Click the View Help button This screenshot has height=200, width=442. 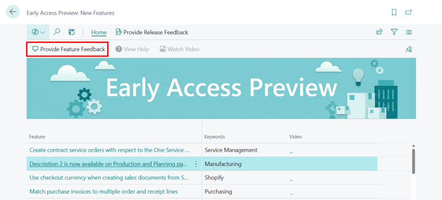132,49
